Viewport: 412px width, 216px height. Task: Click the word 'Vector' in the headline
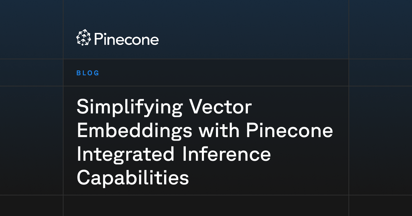(x=221, y=107)
